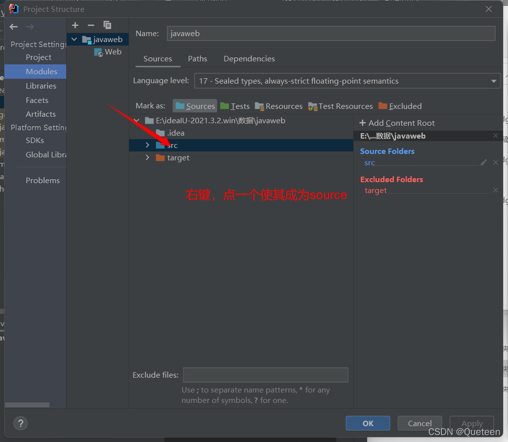
Task: Confirm with the OK button
Action: click(368, 423)
